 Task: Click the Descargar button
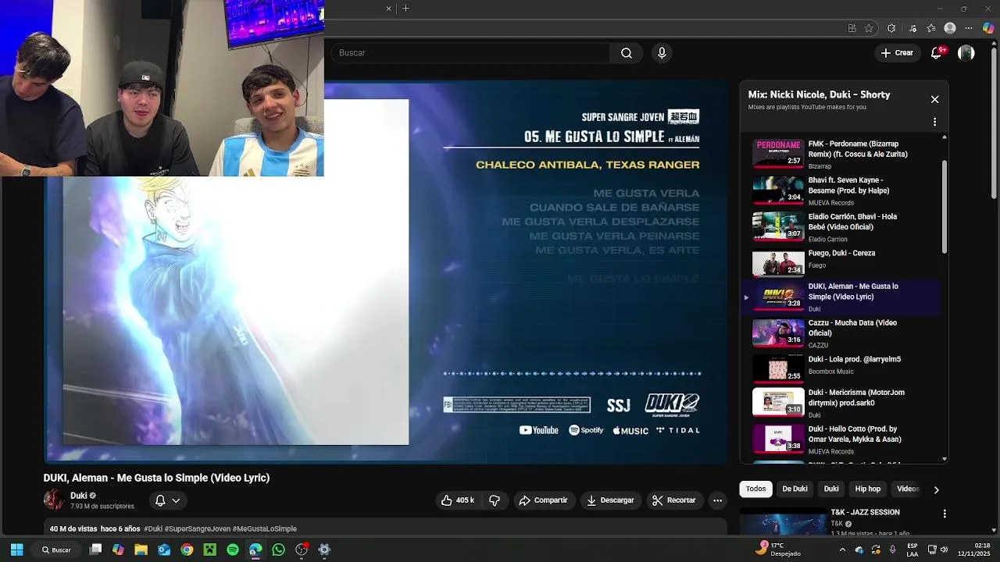pos(610,500)
